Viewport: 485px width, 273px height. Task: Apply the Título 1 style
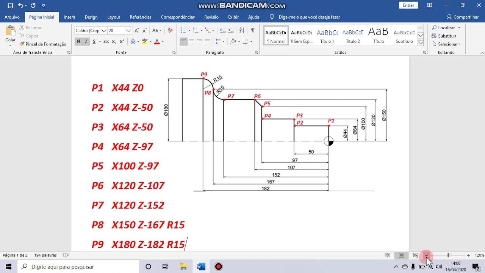coord(327,36)
